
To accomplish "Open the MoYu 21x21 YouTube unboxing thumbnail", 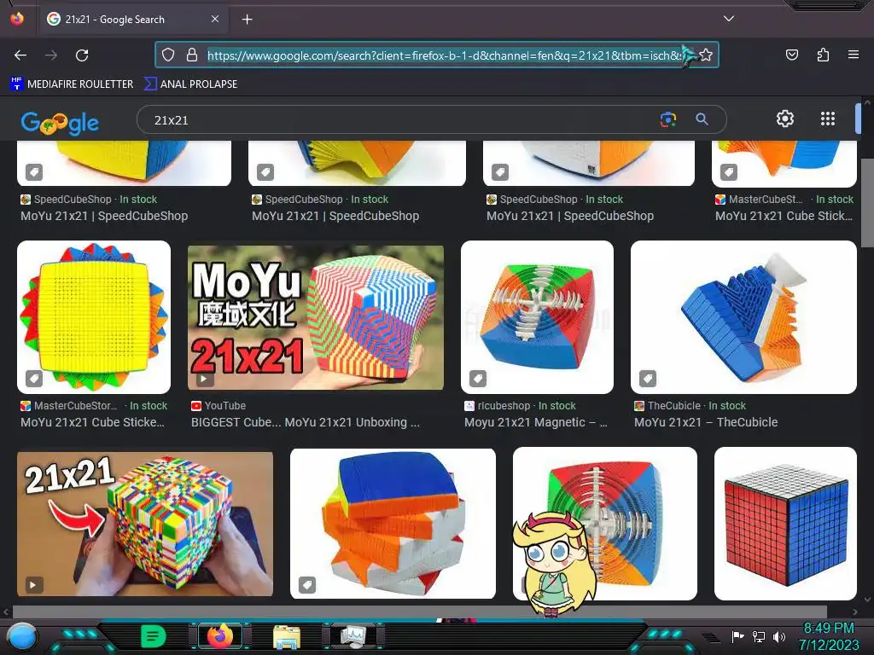I will tap(316, 317).
